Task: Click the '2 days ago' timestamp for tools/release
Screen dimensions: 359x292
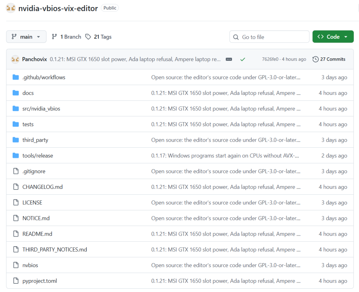Action: pyautogui.click(x=334, y=156)
